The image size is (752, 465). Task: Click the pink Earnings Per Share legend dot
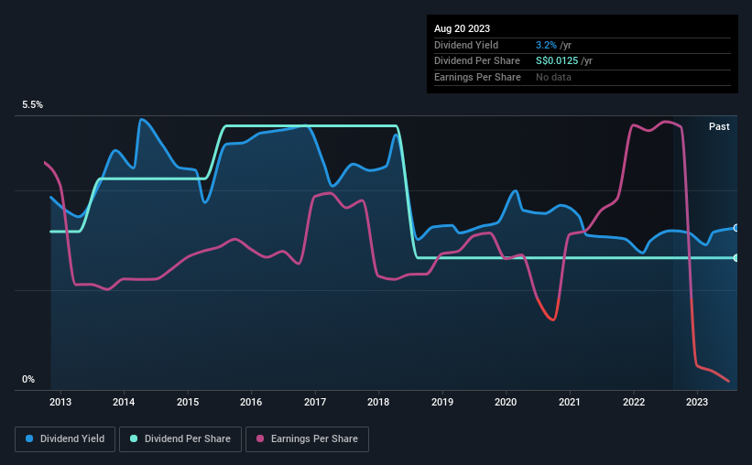coord(260,438)
